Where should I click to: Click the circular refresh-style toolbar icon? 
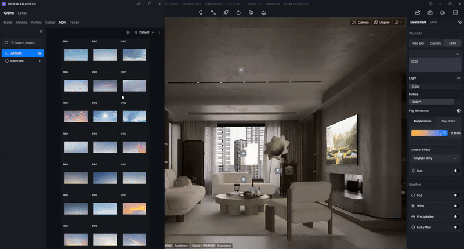click(238, 13)
